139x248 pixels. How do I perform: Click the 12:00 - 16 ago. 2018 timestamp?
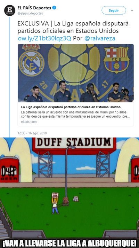(x=32, y=133)
